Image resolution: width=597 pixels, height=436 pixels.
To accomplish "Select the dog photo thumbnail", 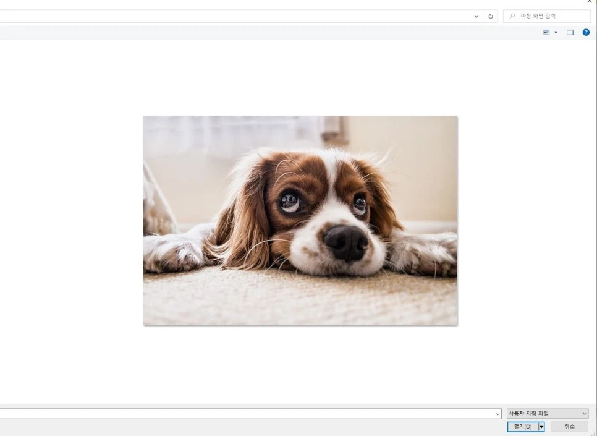I will (x=300, y=221).
